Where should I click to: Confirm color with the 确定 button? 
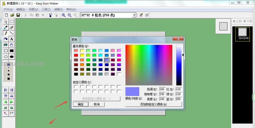pos(81,104)
